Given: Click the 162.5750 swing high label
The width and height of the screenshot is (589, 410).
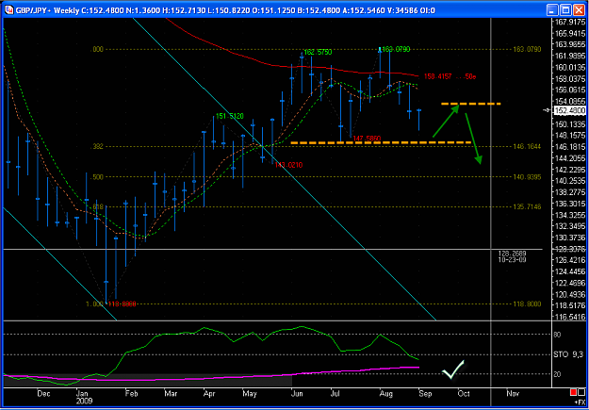Looking at the screenshot, I should pos(318,52).
